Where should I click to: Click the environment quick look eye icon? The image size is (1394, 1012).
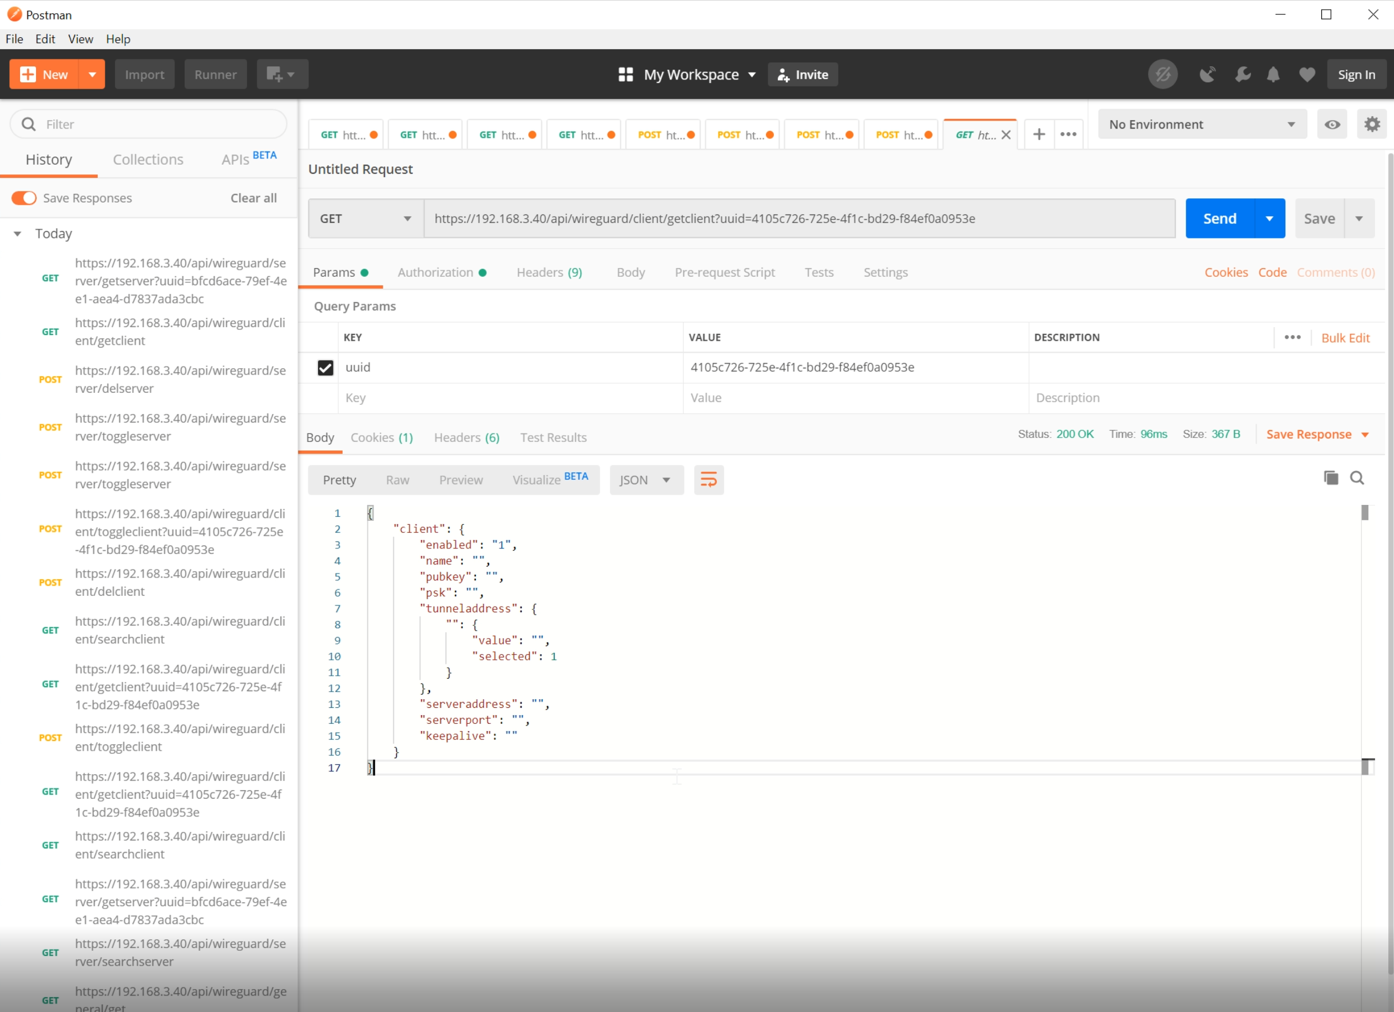(1331, 125)
